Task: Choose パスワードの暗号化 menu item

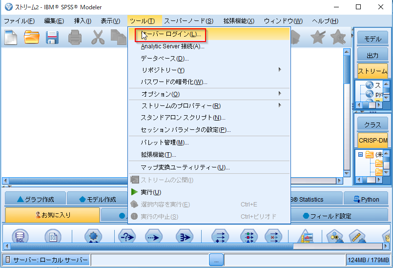Action: click(209, 82)
